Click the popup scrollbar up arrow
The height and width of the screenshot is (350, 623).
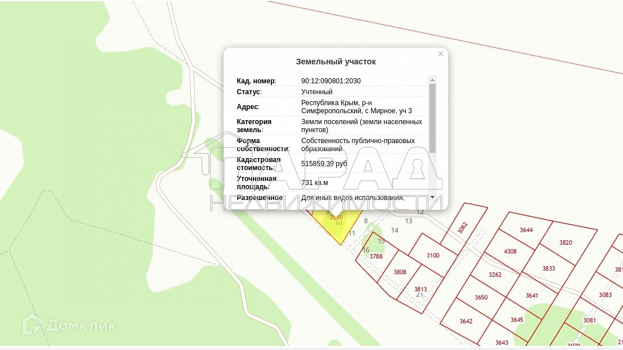click(432, 79)
